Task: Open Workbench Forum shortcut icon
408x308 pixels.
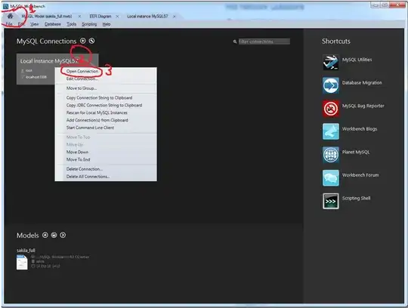Action: click(330, 178)
